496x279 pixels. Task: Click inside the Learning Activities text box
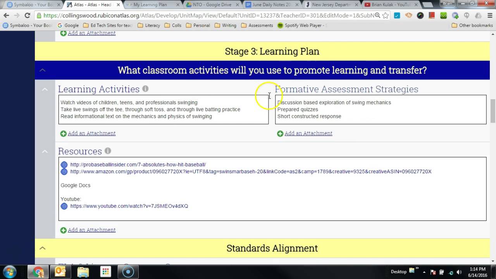point(163,110)
